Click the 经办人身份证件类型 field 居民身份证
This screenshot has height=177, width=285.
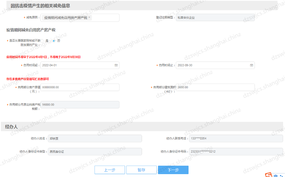click(x=95, y=152)
